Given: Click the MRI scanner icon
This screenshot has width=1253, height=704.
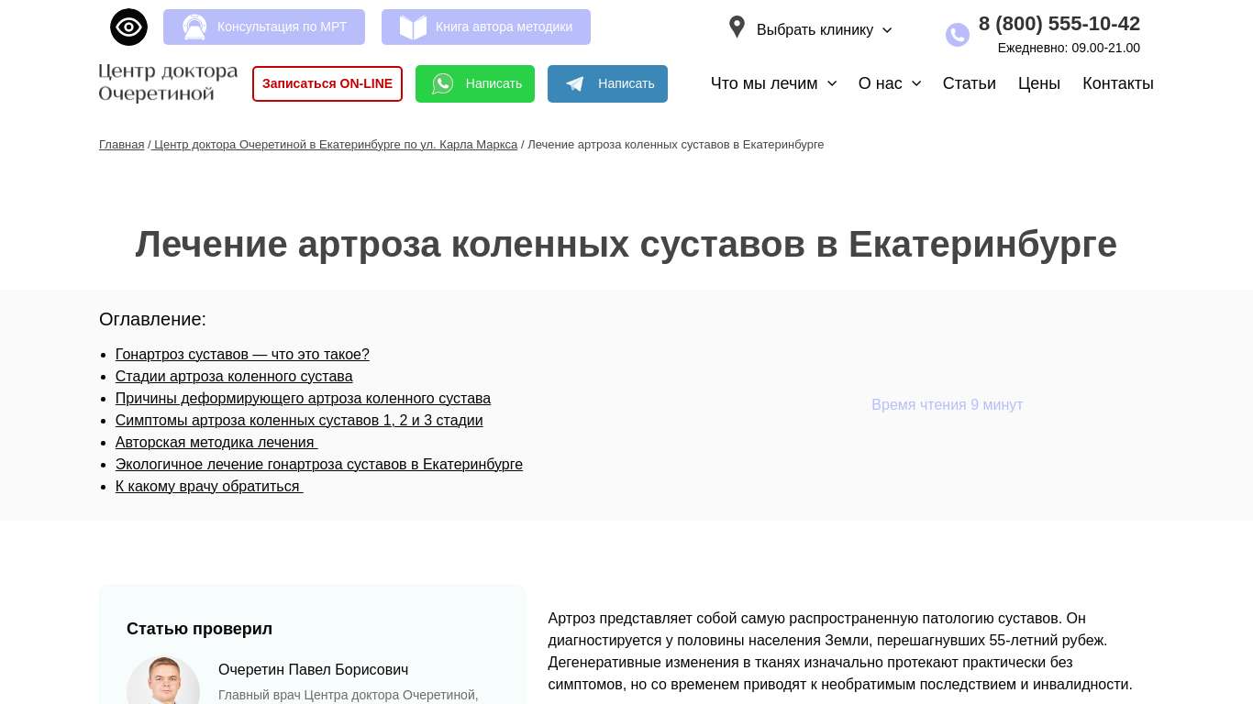Looking at the screenshot, I should (194, 27).
